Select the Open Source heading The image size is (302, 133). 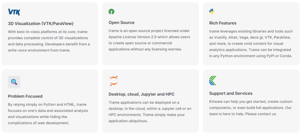point(121,22)
